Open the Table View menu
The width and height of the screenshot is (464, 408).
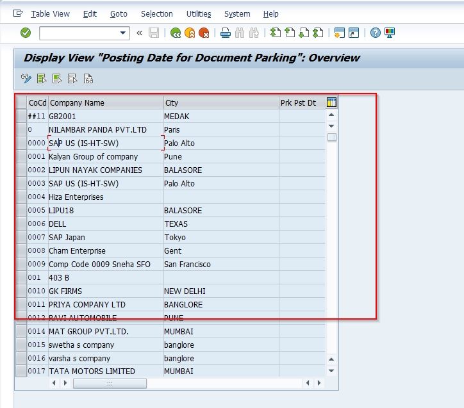pos(50,14)
